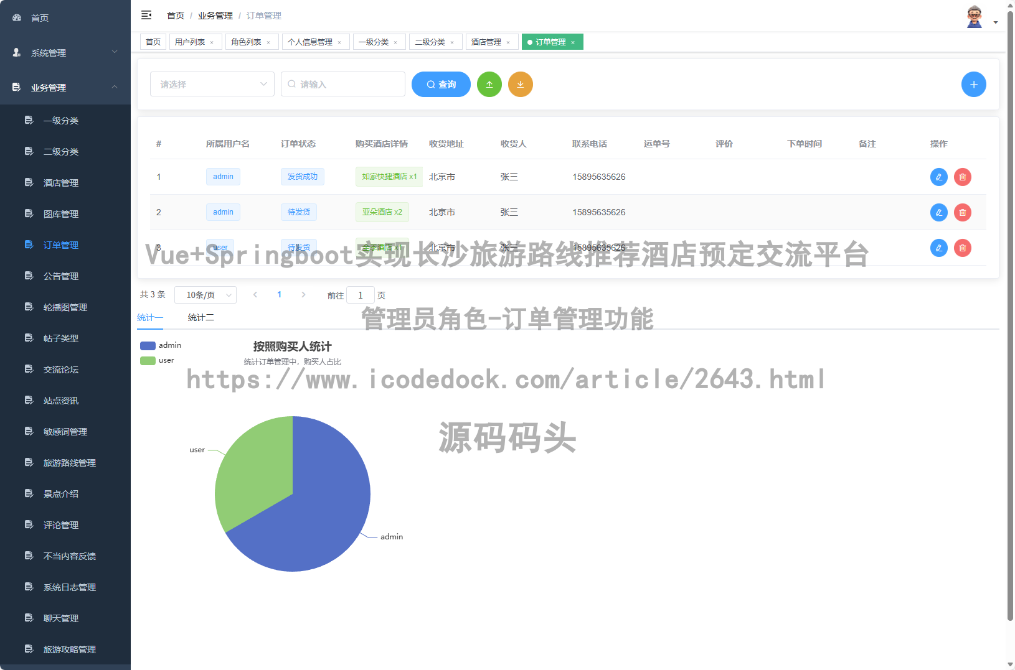Click the edit pencil icon on order 1
The width and height of the screenshot is (1015, 670).
[x=938, y=177]
